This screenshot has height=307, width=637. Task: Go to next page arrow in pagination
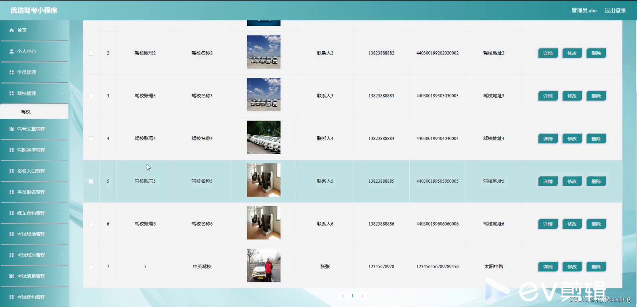pyautogui.click(x=362, y=296)
